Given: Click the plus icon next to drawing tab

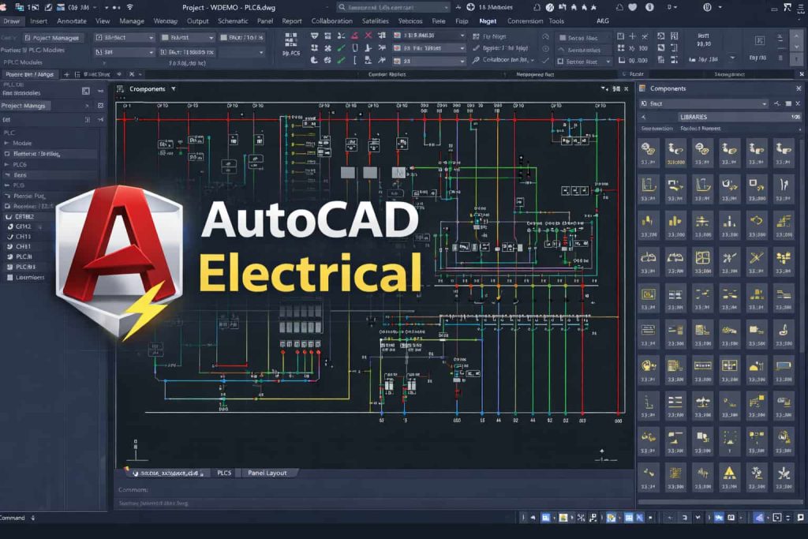Looking at the screenshot, I should click(x=66, y=74).
